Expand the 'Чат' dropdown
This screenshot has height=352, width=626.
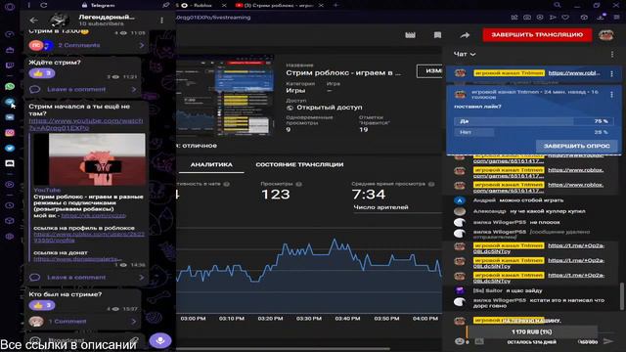click(x=465, y=54)
